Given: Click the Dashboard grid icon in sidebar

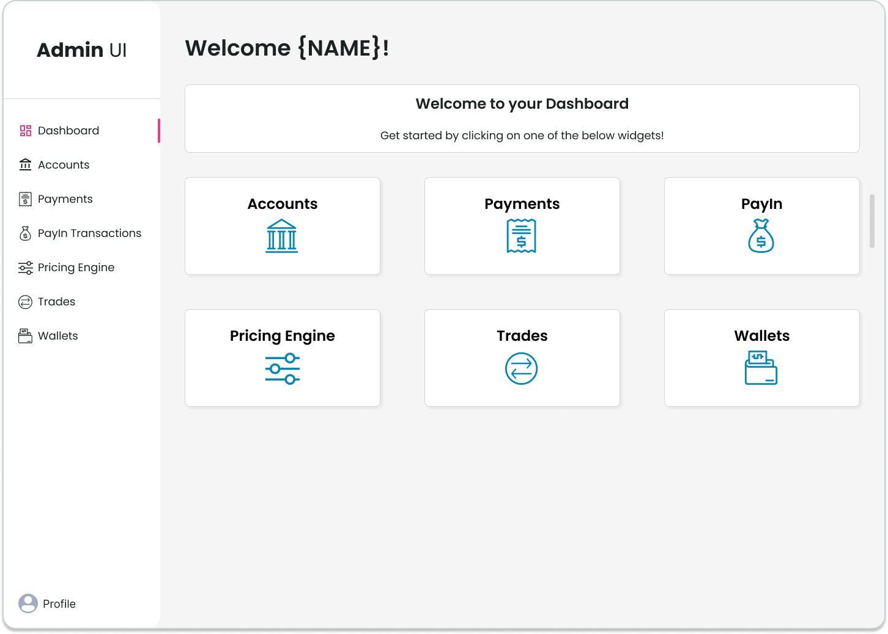Looking at the screenshot, I should click(x=26, y=131).
